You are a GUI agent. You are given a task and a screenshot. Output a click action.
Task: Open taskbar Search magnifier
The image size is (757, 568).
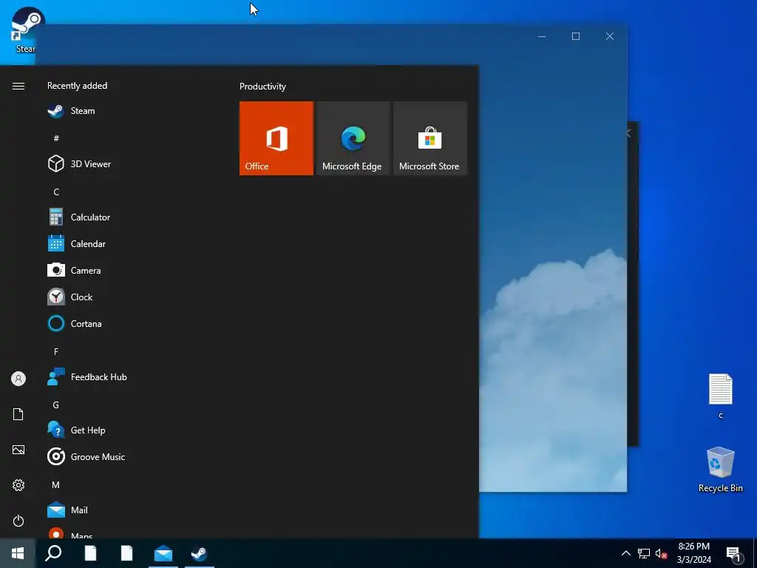(53, 553)
